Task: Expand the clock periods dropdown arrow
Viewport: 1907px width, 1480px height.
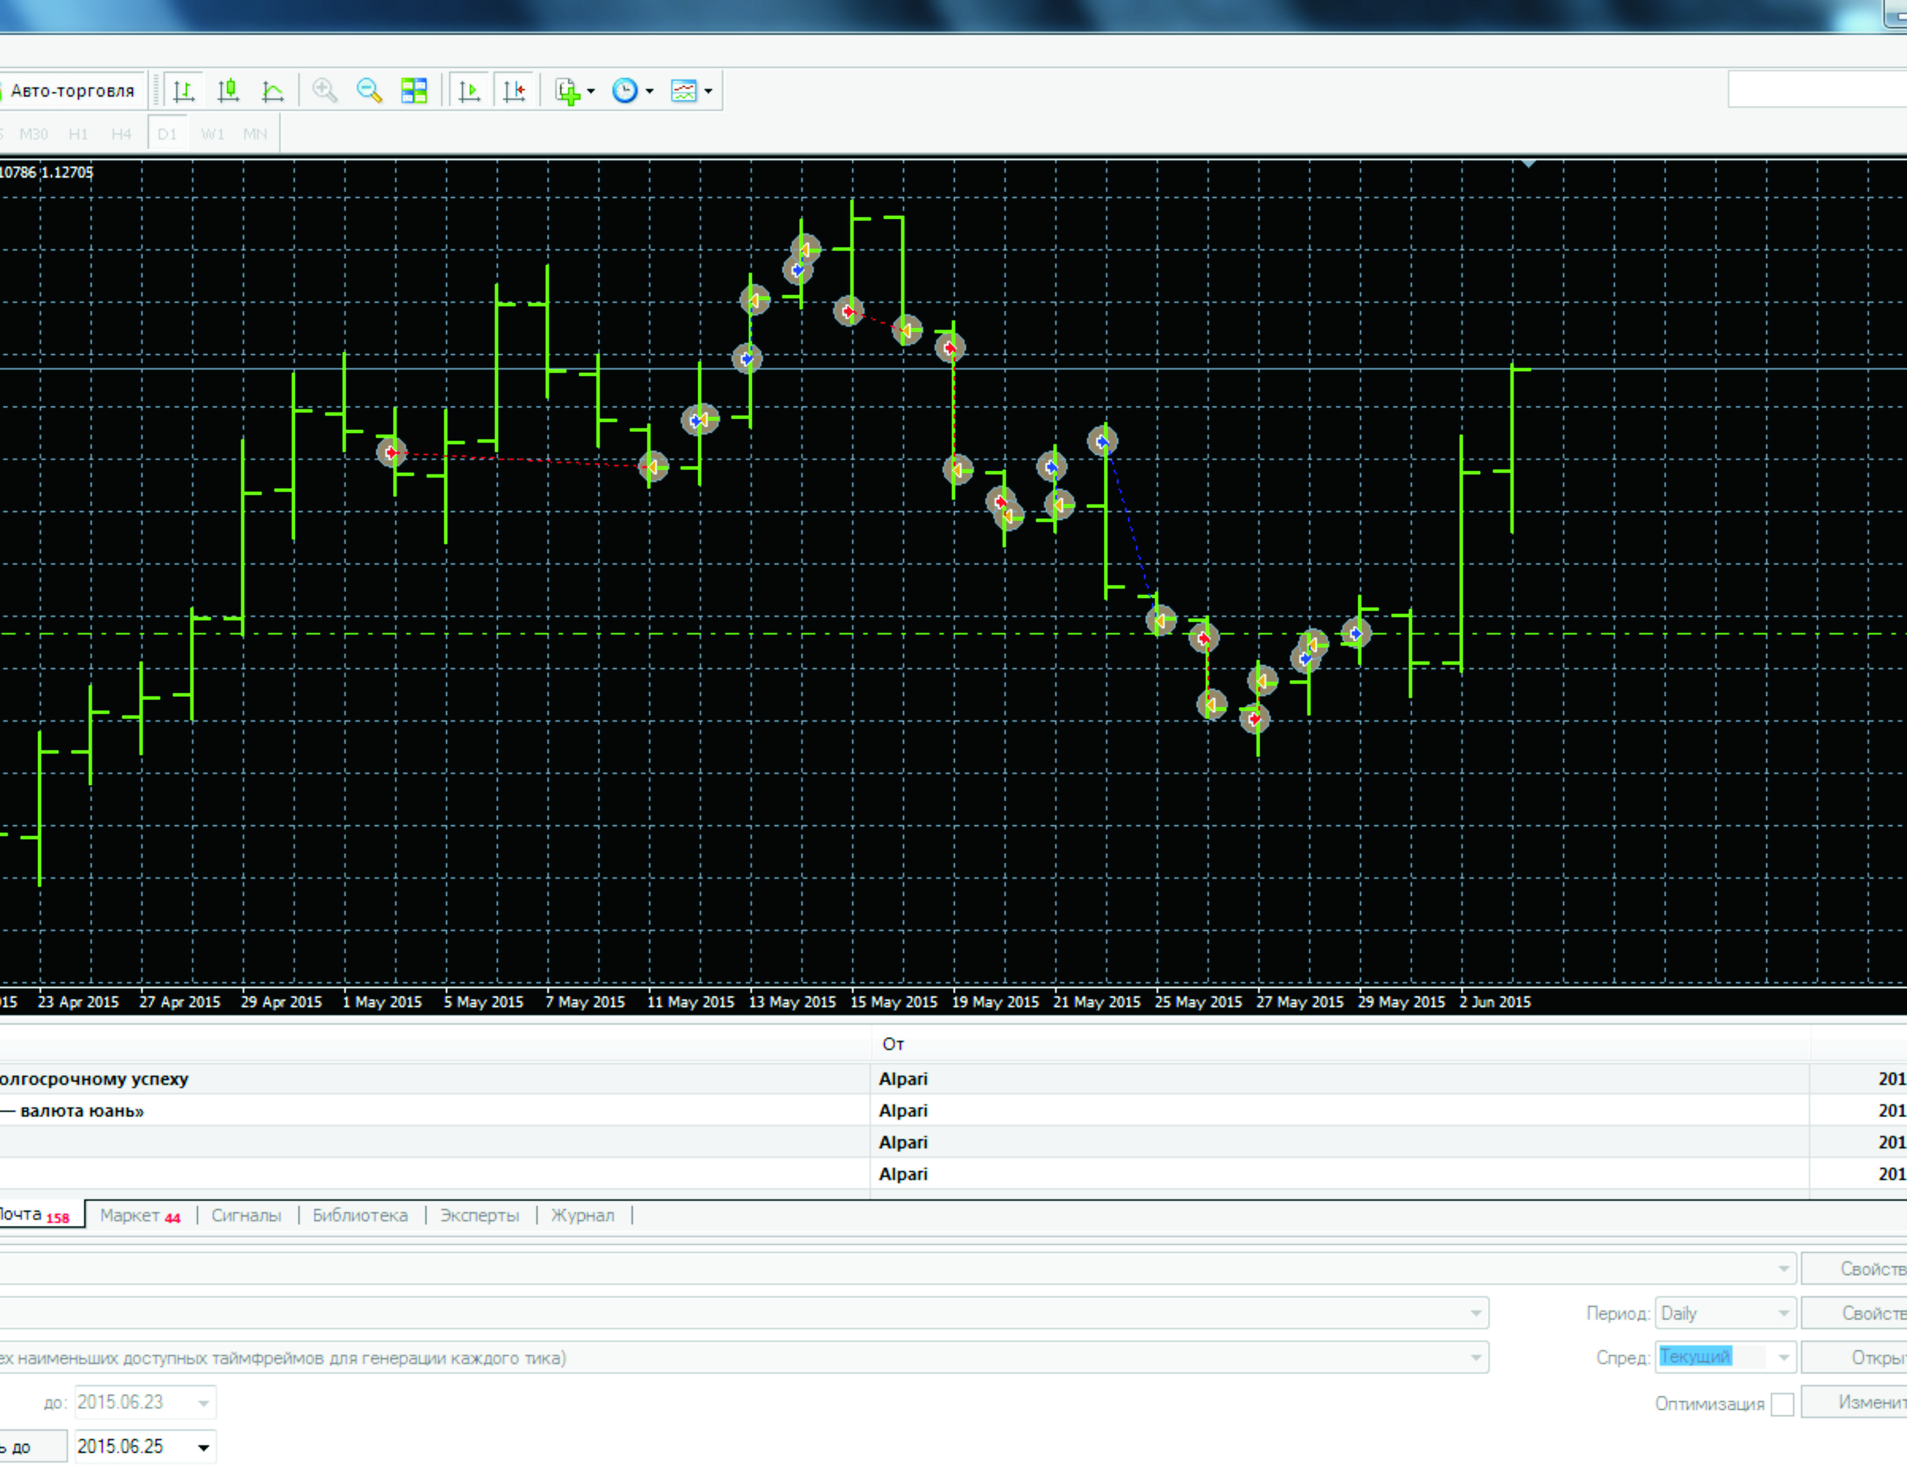Action: click(650, 91)
